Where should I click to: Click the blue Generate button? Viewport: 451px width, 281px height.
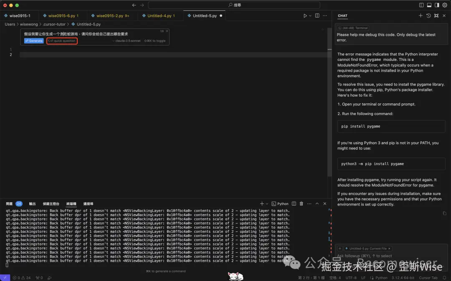34,41
